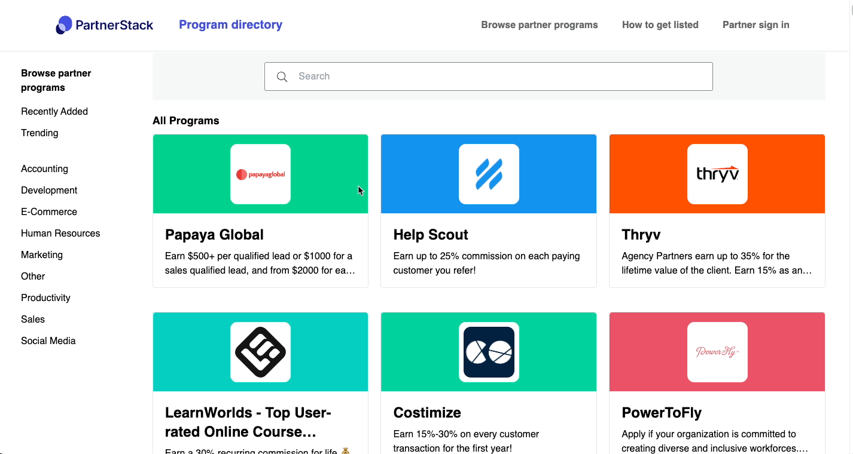The image size is (853, 454).
Task: Click Partner sign in
Action: tap(756, 24)
